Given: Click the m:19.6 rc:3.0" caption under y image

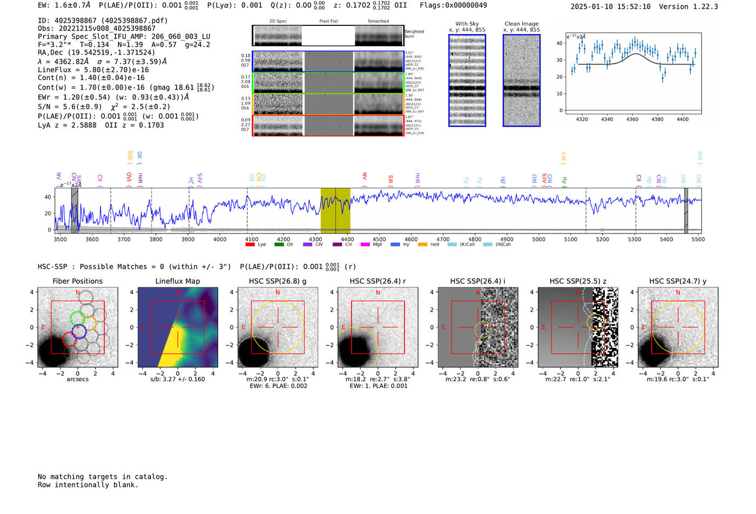Looking at the screenshot, I should (x=678, y=379).
